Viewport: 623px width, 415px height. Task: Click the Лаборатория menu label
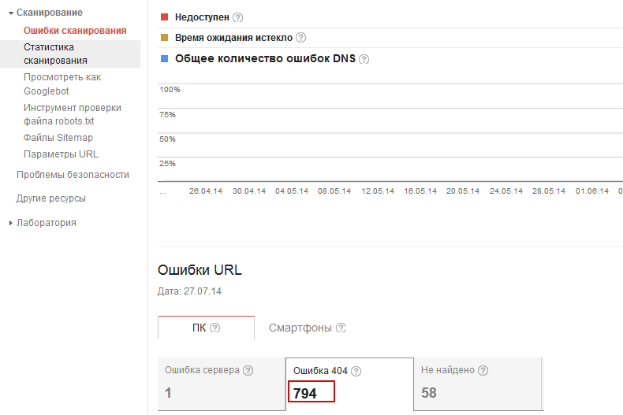(46, 223)
